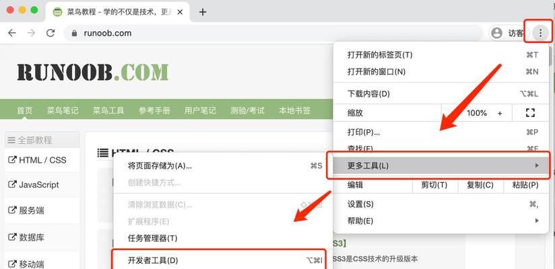Click the RUNOOB.COM site logo
Image resolution: width=555 pixels, height=269 pixels.
93,72
